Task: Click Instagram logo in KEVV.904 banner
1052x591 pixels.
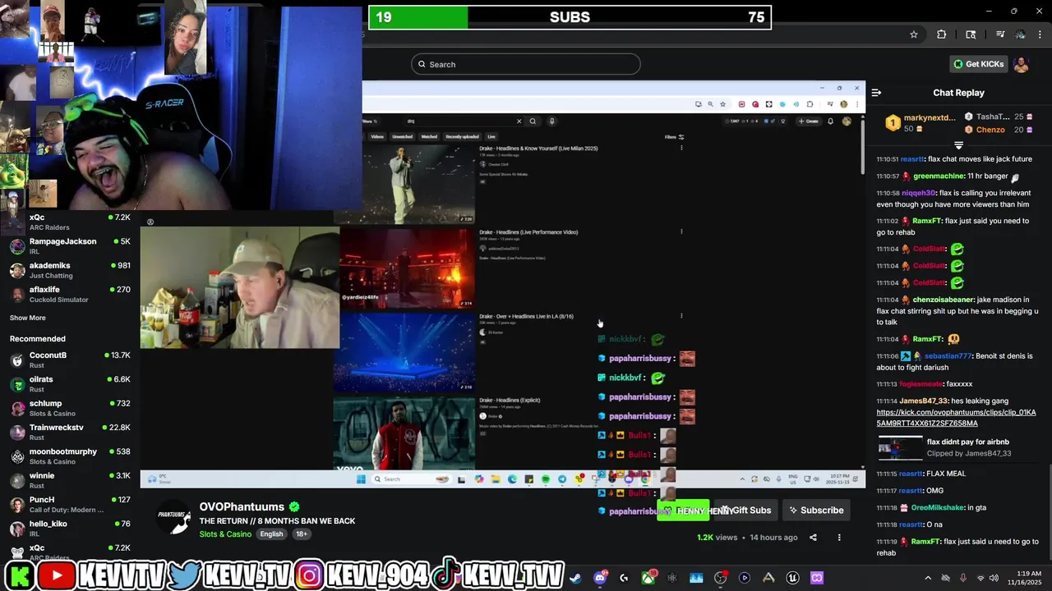Action: [309, 576]
